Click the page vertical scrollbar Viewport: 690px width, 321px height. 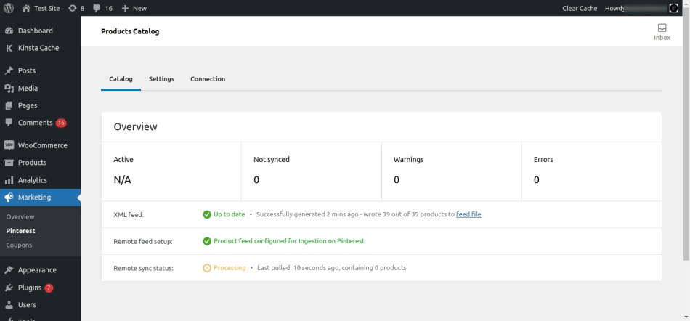686,145
